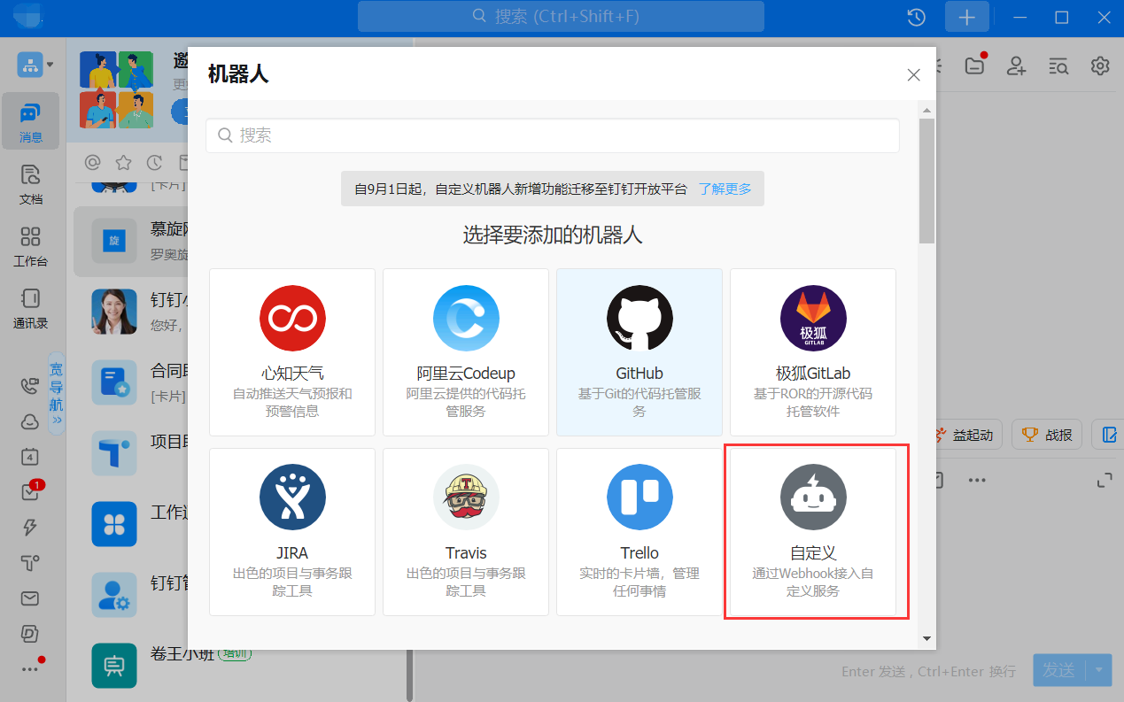Viewport: 1124px width, 702px height.
Task: Open the organization switcher dropdown
Action: point(35,65)
